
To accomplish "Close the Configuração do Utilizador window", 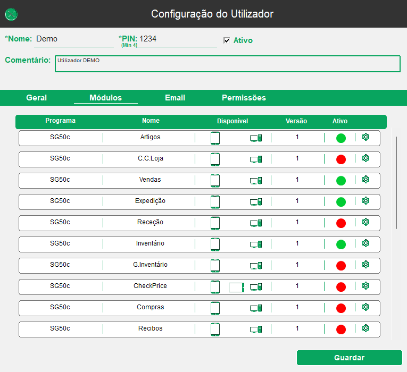I will [x=11, y=14].
